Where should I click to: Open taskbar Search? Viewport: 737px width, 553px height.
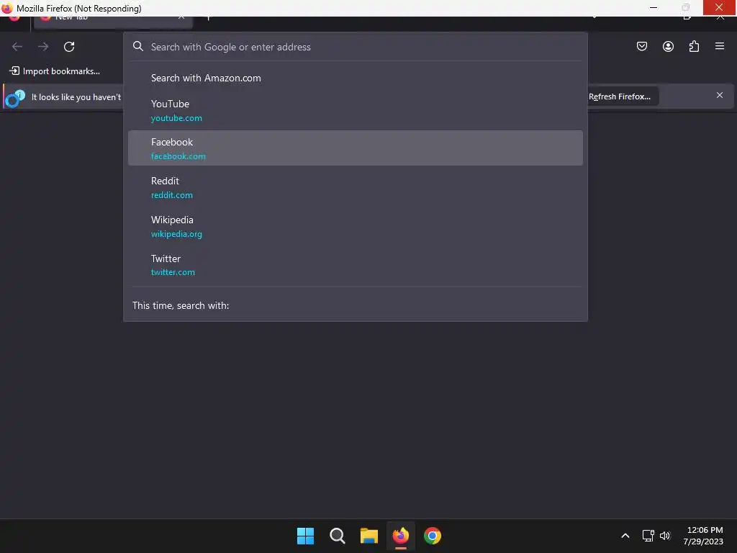pyautogui.click(x=337, y=536)
